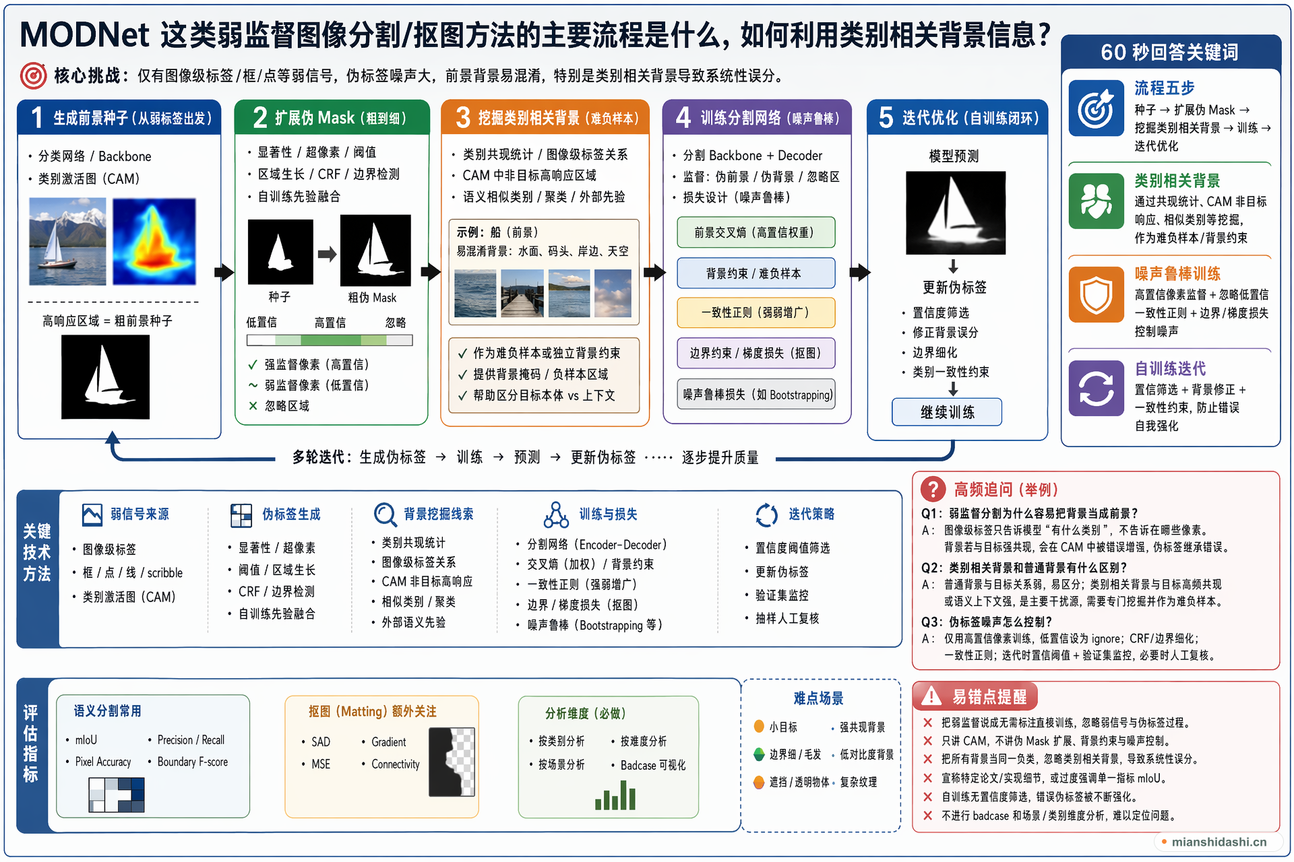The image size is (1294, 862).
Task: Click the blue confusion matrix icon under 语义分割常用
Action: (x=117, y=795)
